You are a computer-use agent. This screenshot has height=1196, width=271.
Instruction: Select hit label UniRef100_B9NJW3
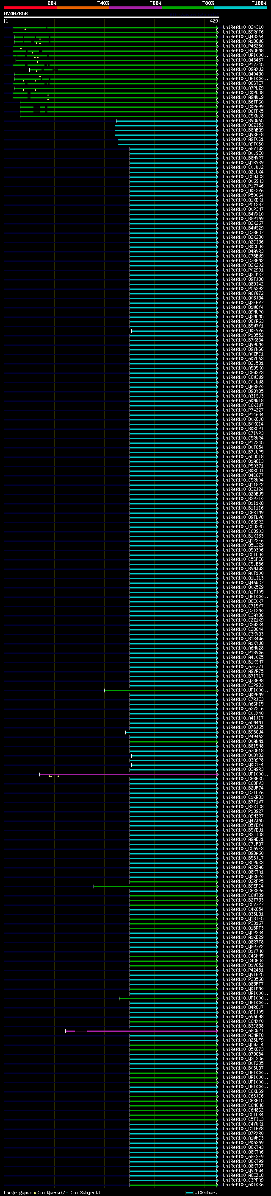tap(243, 569)
